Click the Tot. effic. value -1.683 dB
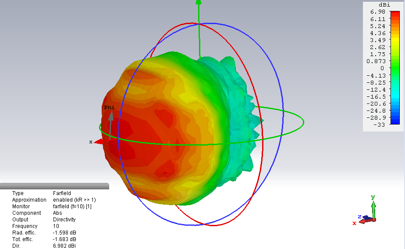Image resolution: width=405 pixels, height=249 pixels. [64, 239]
